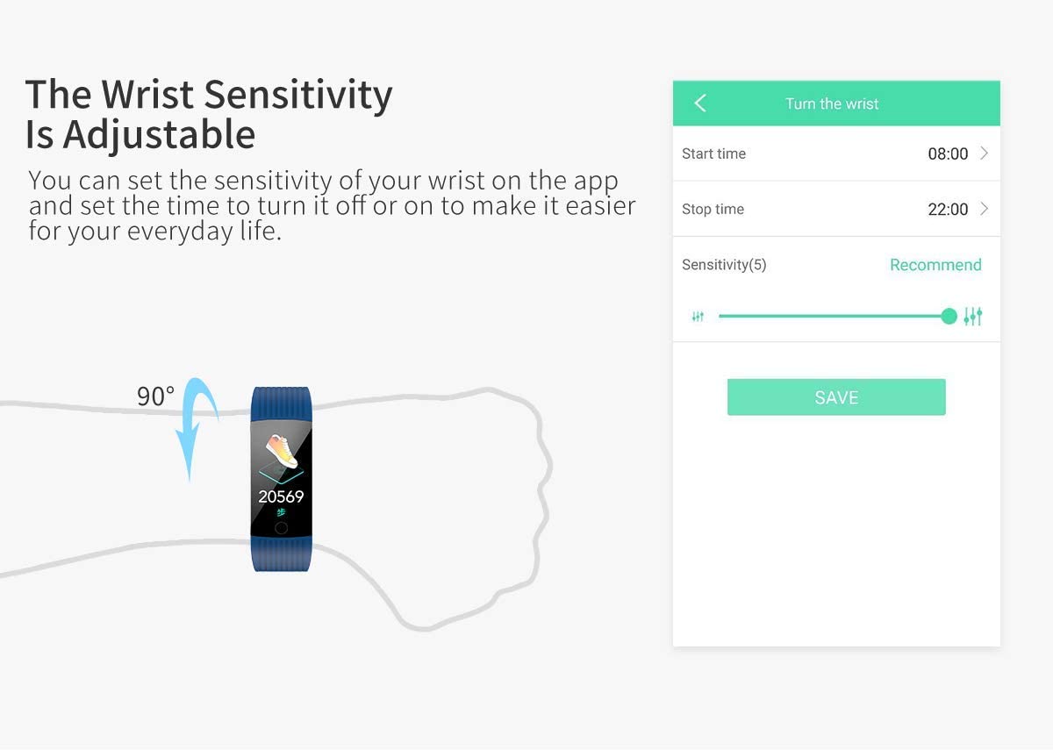Image resolution: width=1053 pixels, height=750 pixels.
Task: Click the sensitivity slider handle
Action: [x=949, y=317]
